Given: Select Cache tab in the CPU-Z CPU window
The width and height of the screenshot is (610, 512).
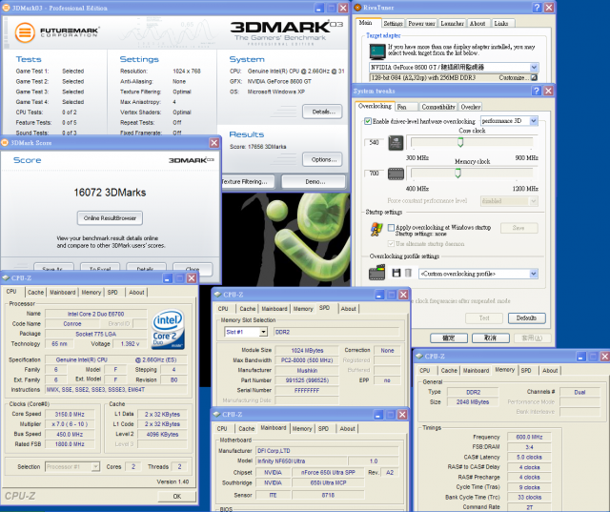Looking at the screenshot, I should 35,292.
